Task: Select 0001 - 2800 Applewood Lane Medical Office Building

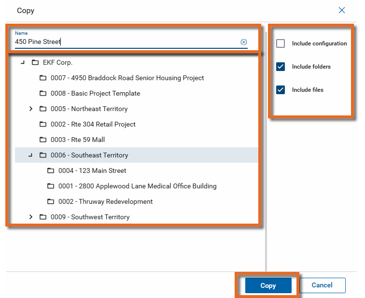Action: [137, 186]
